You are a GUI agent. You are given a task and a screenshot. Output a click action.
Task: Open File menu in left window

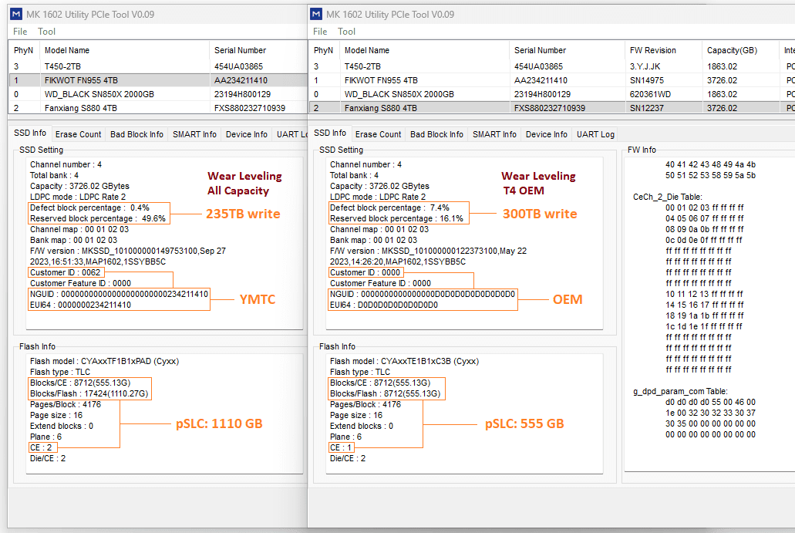coord(20,32)
